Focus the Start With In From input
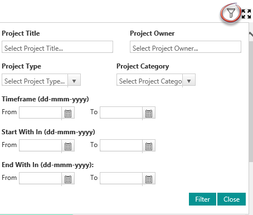This screenshot has width=253, height=215. pyautogui.click(x=40, y=145)
